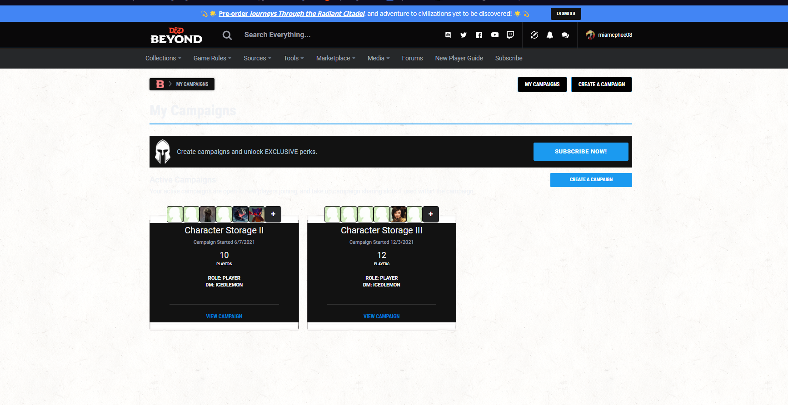The width and height of the screenshot is (788, 405).
Task: Click the Character Storage III title
Action: tap(382, 230)
